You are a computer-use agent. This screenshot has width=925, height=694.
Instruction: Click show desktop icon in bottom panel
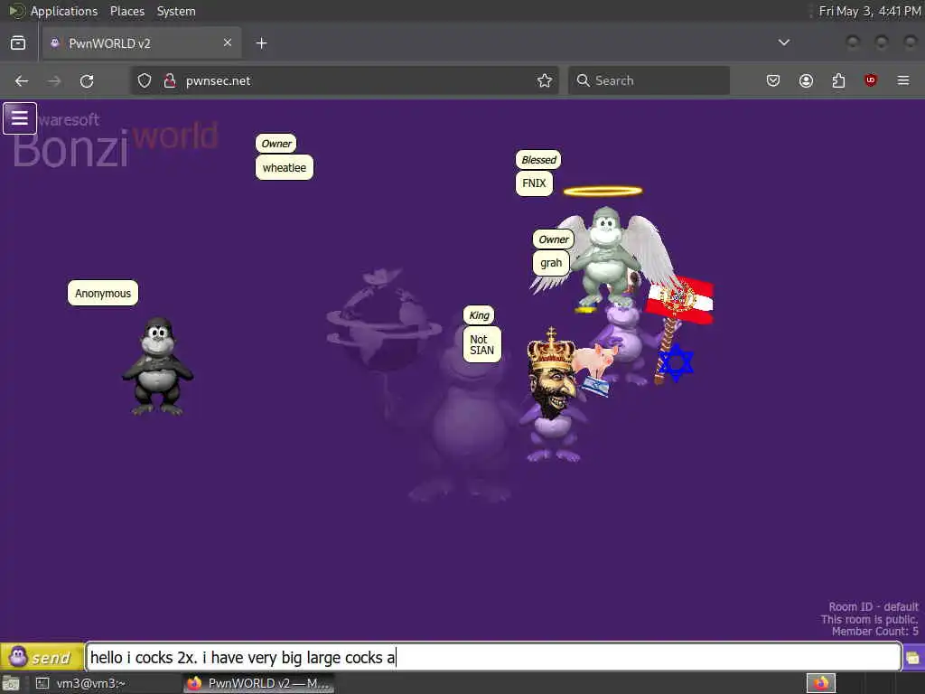[11, 684]
